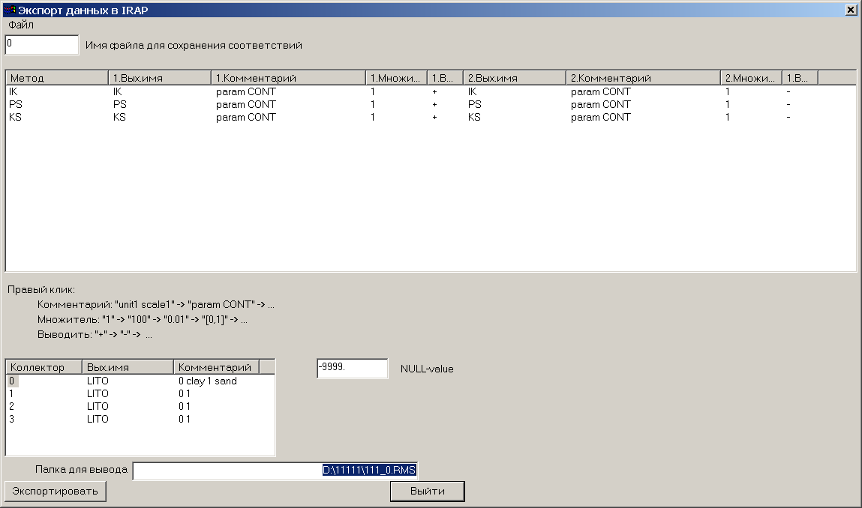Click the Экспортировать button
This screenshot has height=508, width=862.
coord(55,491)
